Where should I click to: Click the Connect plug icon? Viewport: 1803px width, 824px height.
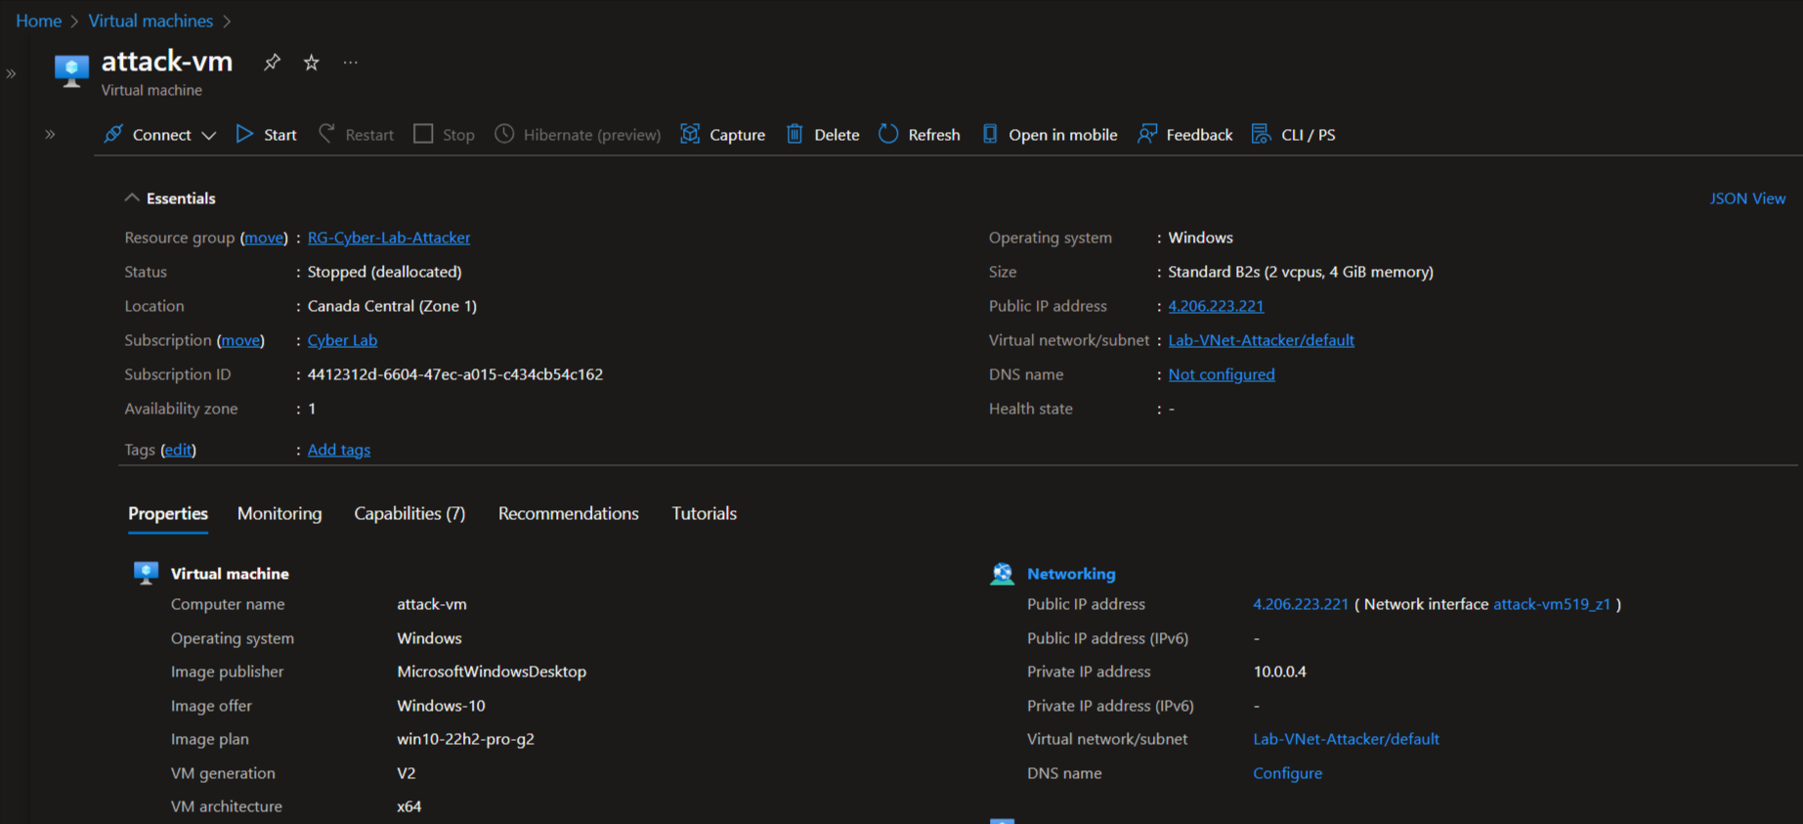pyautogui.click(x=113, y=134)
